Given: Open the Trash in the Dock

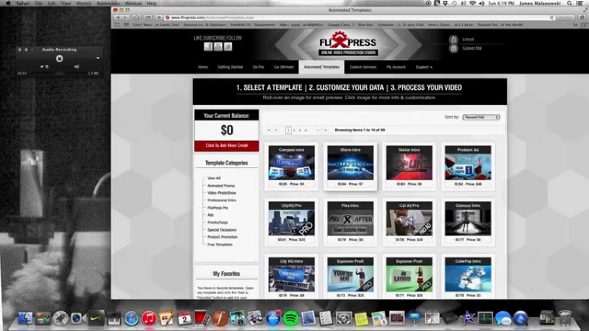Looking at the screenshot, I should [565, 318].
